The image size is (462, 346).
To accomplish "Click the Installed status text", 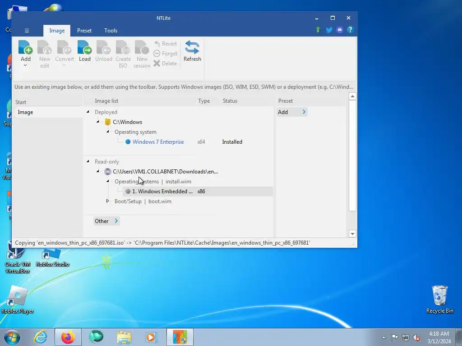I will [232, 142].
